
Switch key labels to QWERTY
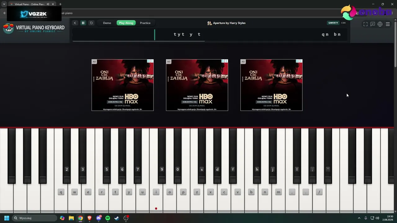333,23
